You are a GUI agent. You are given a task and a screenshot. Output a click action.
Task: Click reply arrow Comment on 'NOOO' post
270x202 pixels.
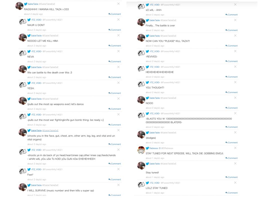[231, 108]
